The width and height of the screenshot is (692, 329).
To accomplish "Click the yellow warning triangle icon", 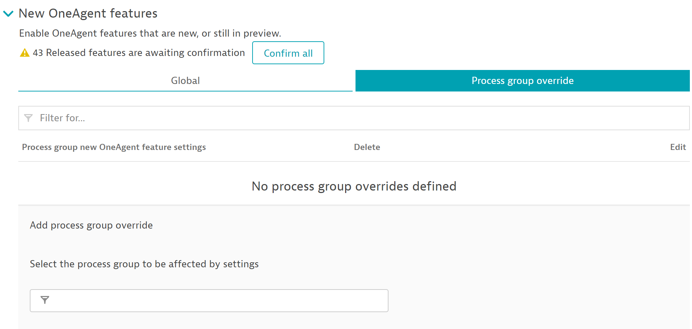I will (24, 53).
